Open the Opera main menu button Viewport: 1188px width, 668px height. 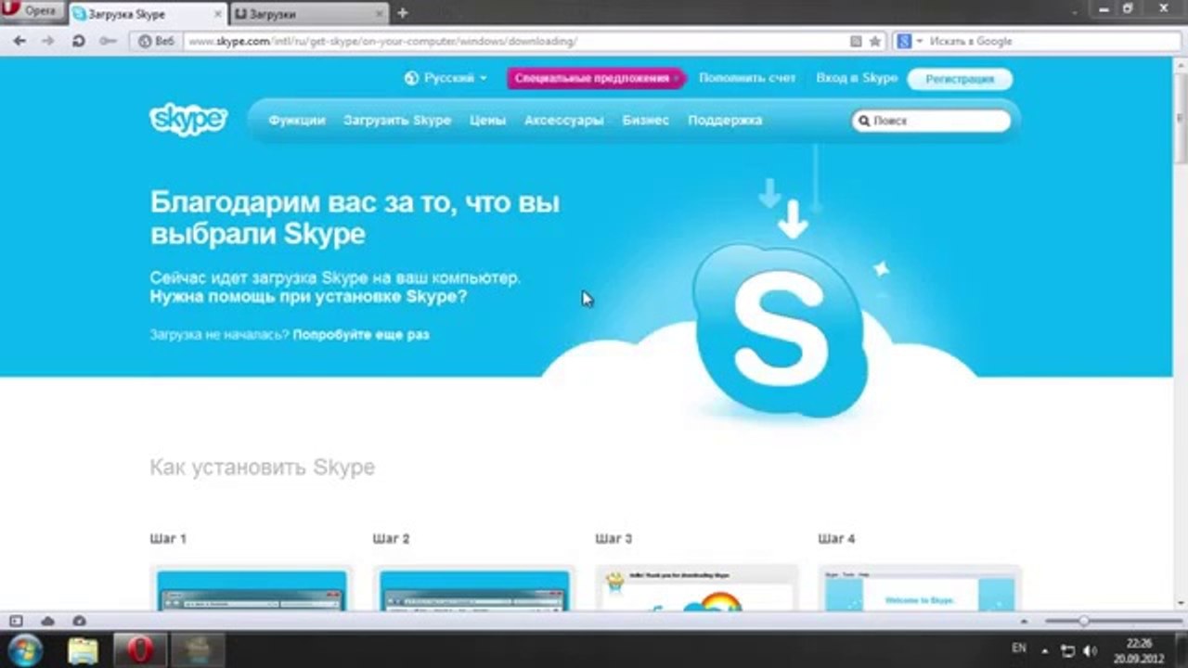(x=33, y=11)
